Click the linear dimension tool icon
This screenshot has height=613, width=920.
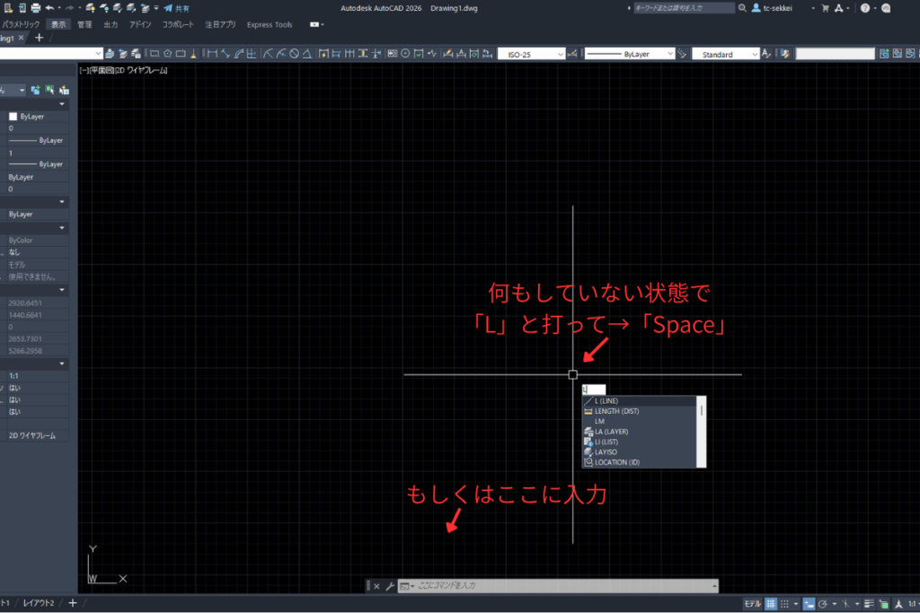(x=212, y=54)
